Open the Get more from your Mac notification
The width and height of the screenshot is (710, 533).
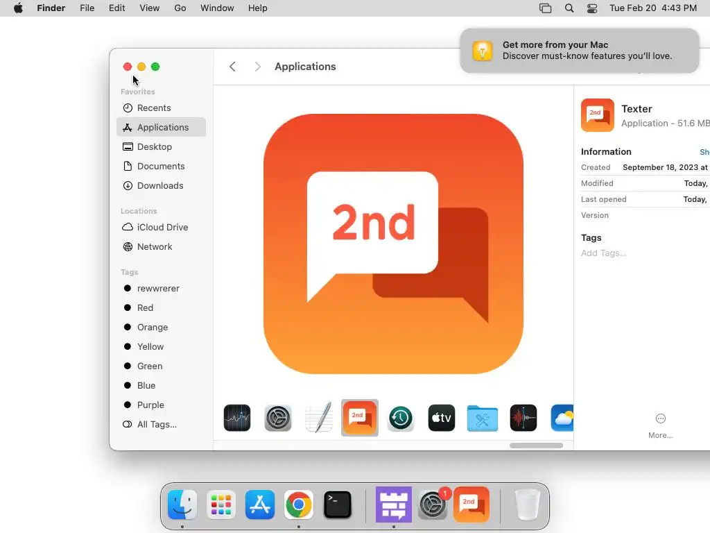[x=580, y=50]
